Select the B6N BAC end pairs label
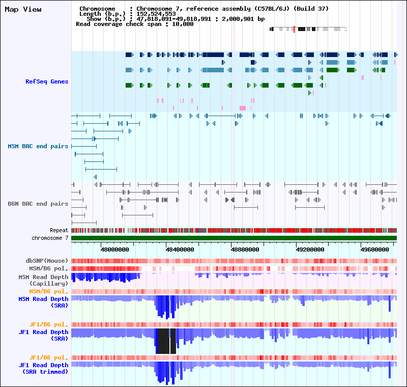The height and width of the screenshot is (387, 407). pyautogui.click(x=38, y=204)
